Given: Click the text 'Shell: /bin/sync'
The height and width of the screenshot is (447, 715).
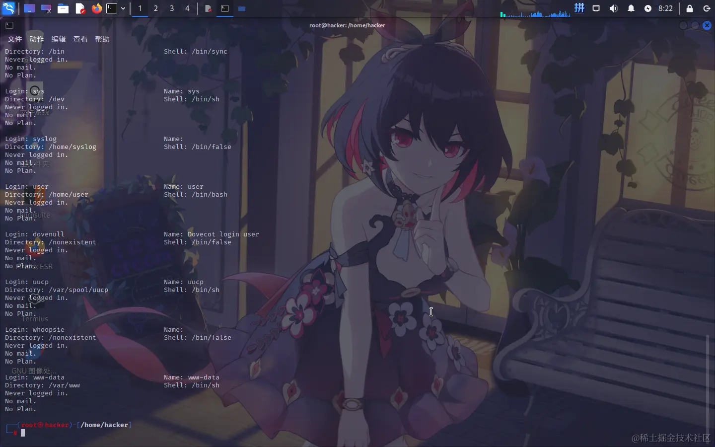Looking at the screenshot, I should (196, 52).
